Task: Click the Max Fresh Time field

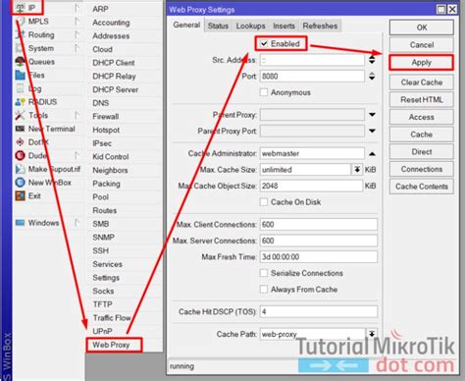Action: pyautogui.click(x=319, y=256)
